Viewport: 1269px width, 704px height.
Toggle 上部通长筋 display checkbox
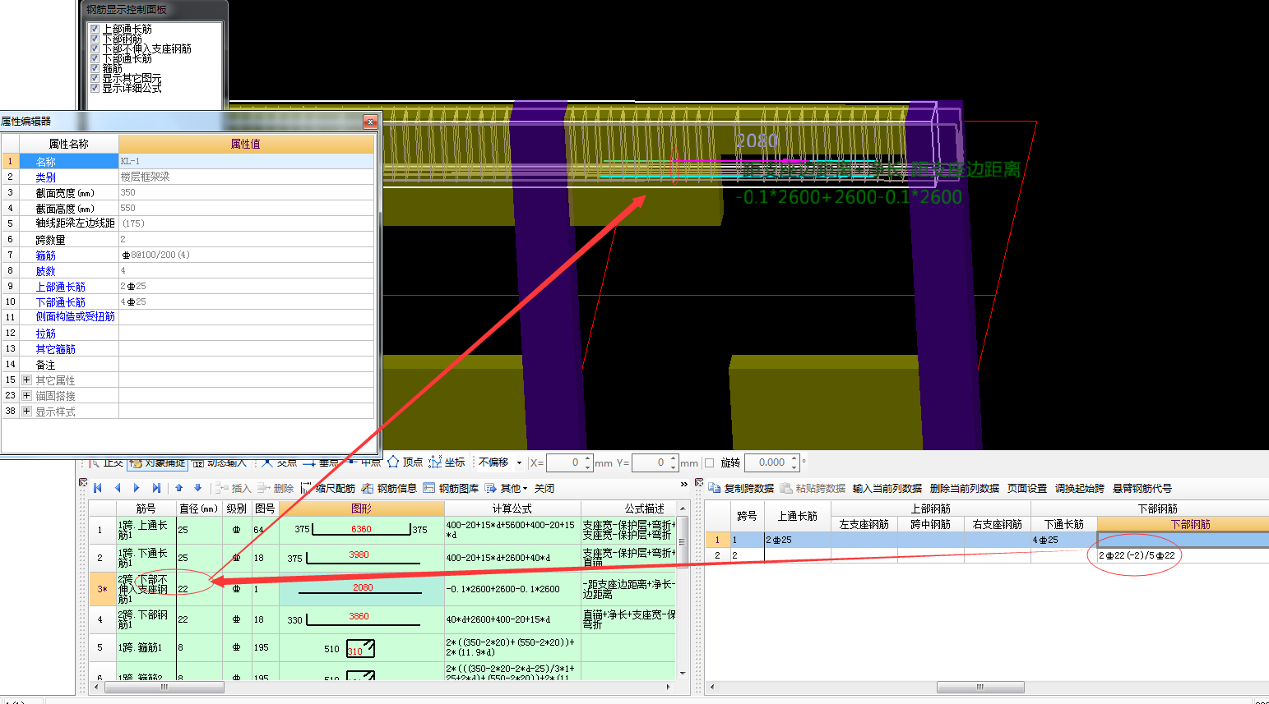95,29
